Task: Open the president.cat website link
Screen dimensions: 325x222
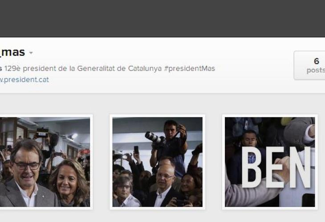Action: coord(24,80)
